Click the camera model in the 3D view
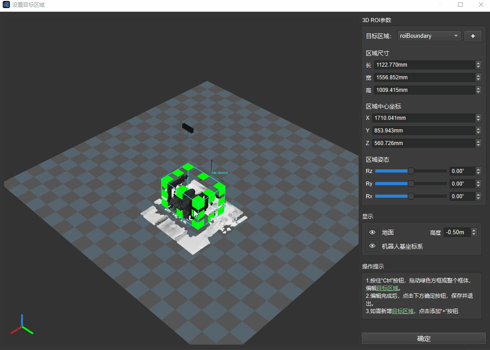The height and width of the screenshot is (350, 490). tap(188, 128)
